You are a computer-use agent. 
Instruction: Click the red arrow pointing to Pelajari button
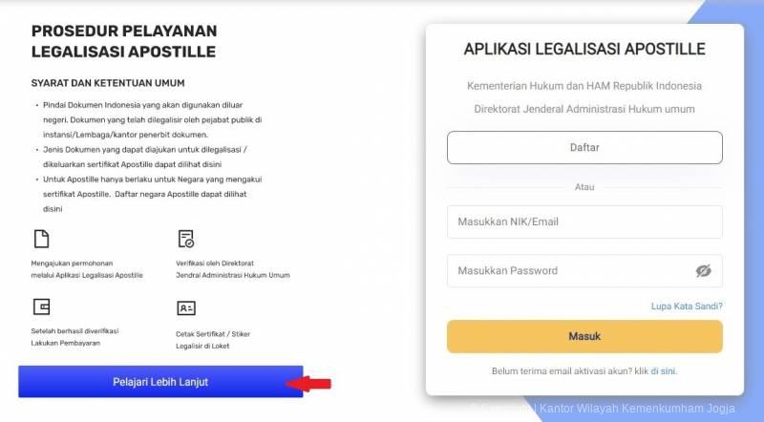[x=308, y=384]
